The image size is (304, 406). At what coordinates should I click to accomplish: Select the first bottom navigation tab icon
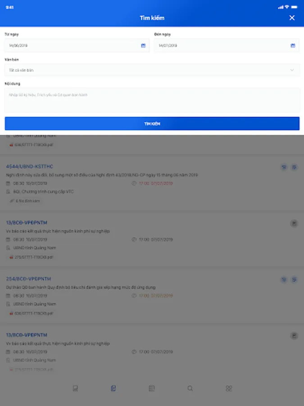[75, 388]
